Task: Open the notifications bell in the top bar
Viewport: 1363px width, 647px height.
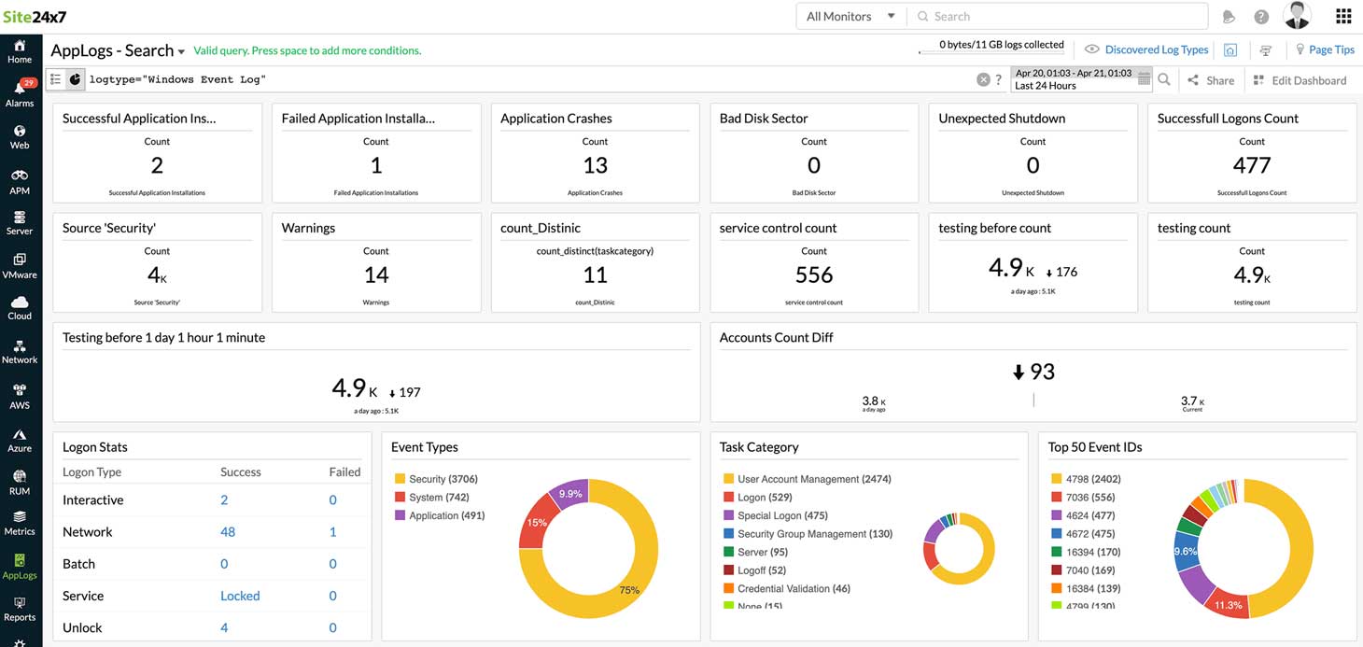Action: [x=1229, y=16]
